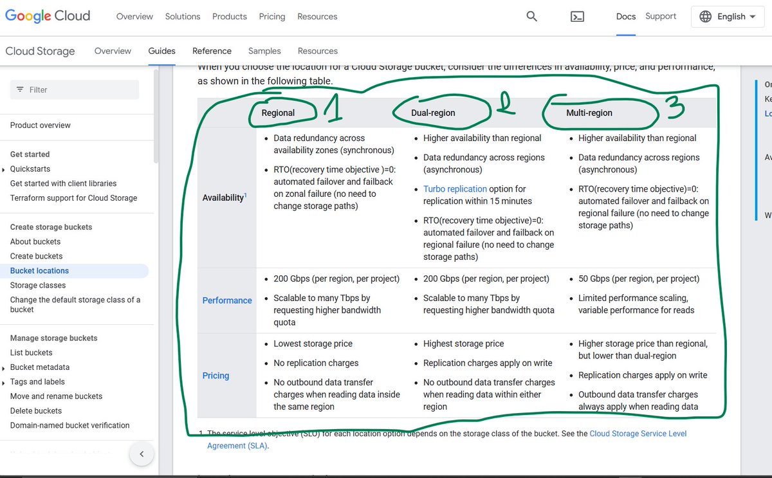Click the Cloud Storage product title
Viewport: 772px width, 478px height.
[40, 51]
